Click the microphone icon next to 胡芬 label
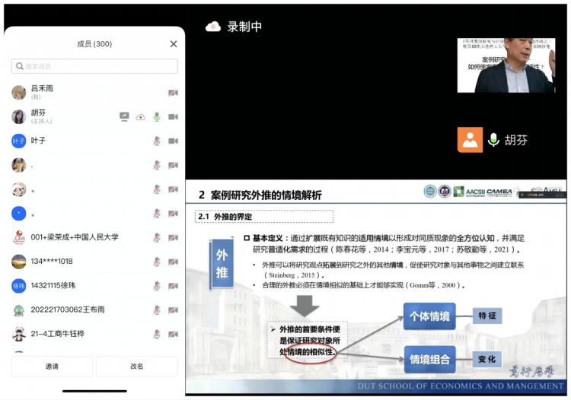Viewport: 571px width, 400px height. [493, 140]
